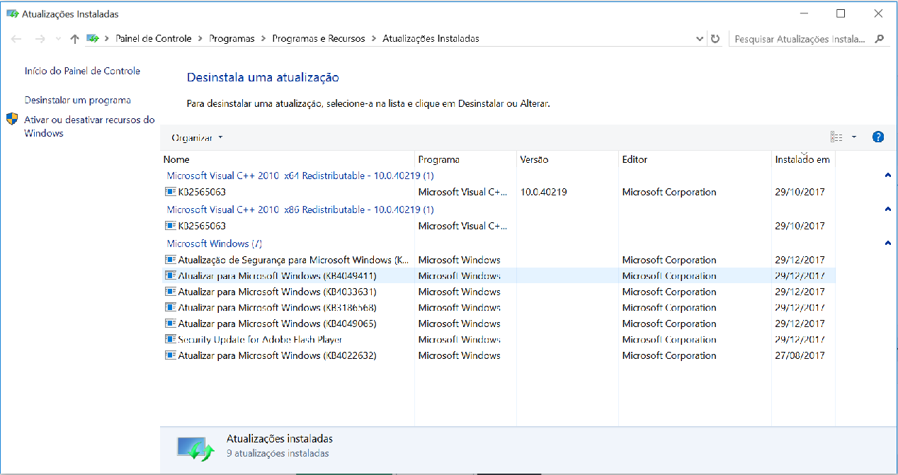Image resolution: width=898 pixels, height=475 pixels.
Task: Click the Atualização de Segurança row icon
Action: tap(170, 259)
